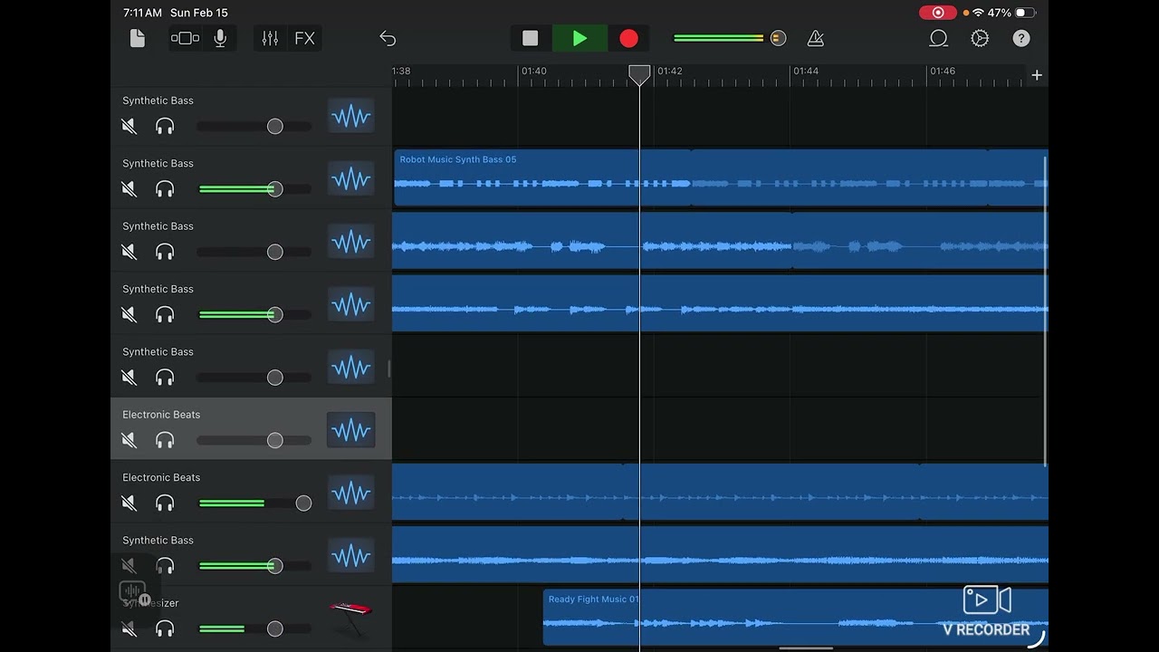Adjust the master volume slider in toolbar
This screenshot has height=652, width=1159.
[x=730, y=38]
